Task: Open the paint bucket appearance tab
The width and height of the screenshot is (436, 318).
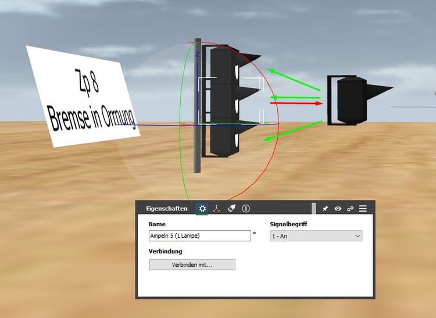Action: pyautogui.click(x=231, y=209)
